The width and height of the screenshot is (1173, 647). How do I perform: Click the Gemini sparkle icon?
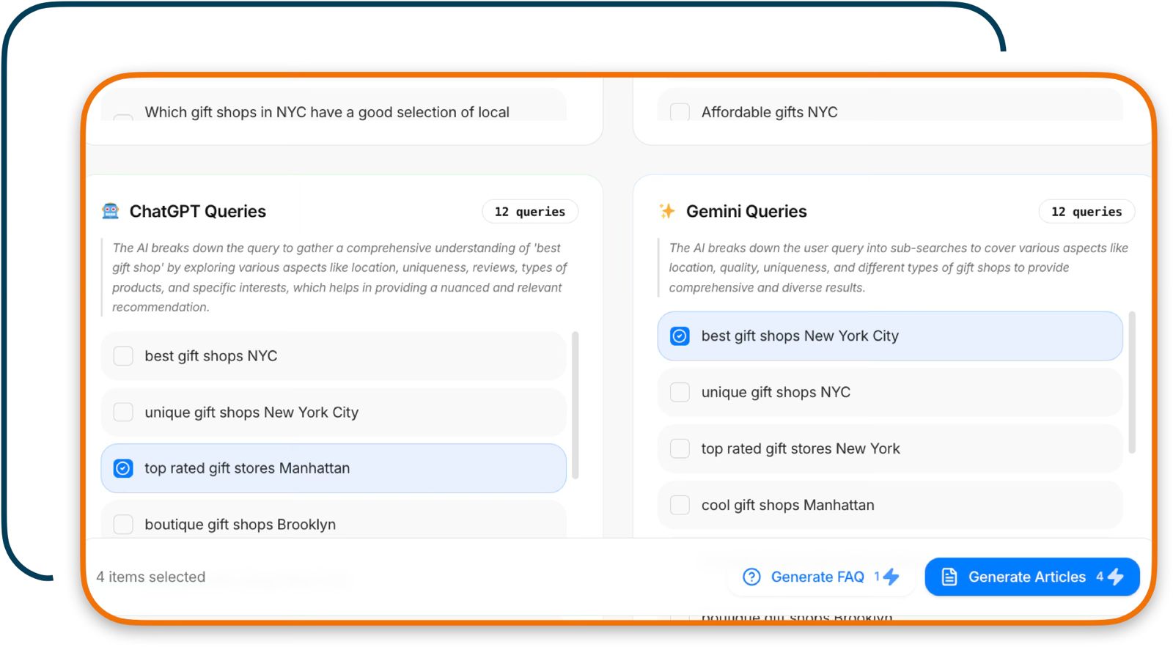(667, 211)
